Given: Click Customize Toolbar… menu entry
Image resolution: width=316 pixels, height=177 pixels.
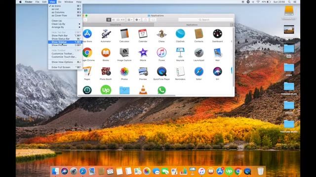Looking at the screenshot, I should click(65, 54).
